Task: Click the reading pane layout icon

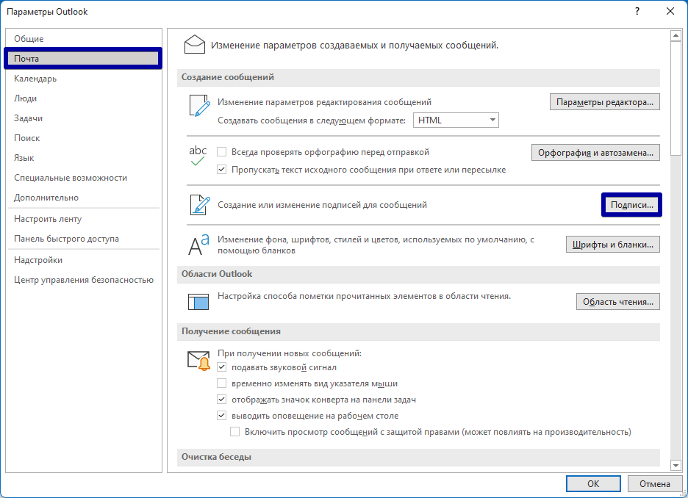Action: [198, 302]
